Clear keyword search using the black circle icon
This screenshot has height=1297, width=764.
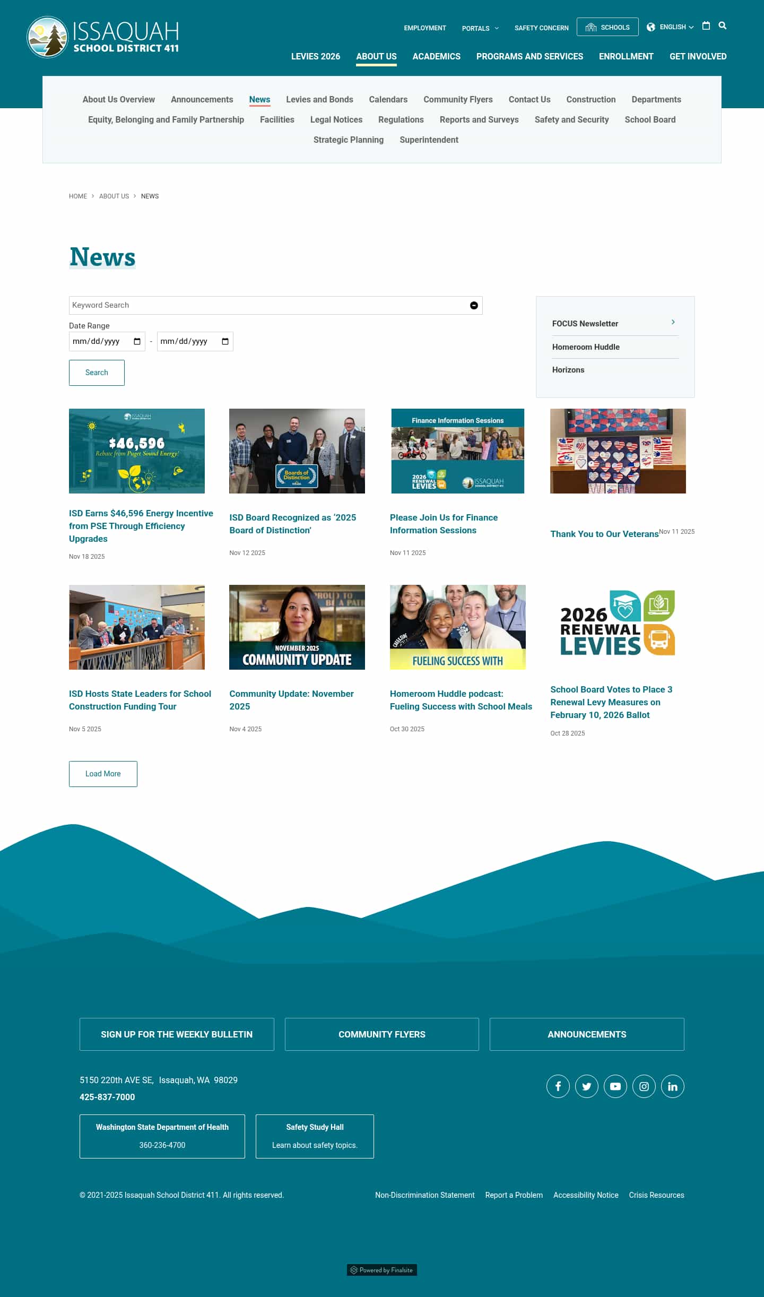tap(474, 305)
